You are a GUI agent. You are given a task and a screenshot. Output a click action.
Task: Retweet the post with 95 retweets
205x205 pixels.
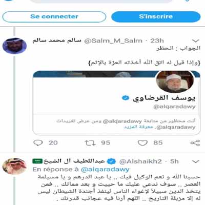click(x=90, y=143)
